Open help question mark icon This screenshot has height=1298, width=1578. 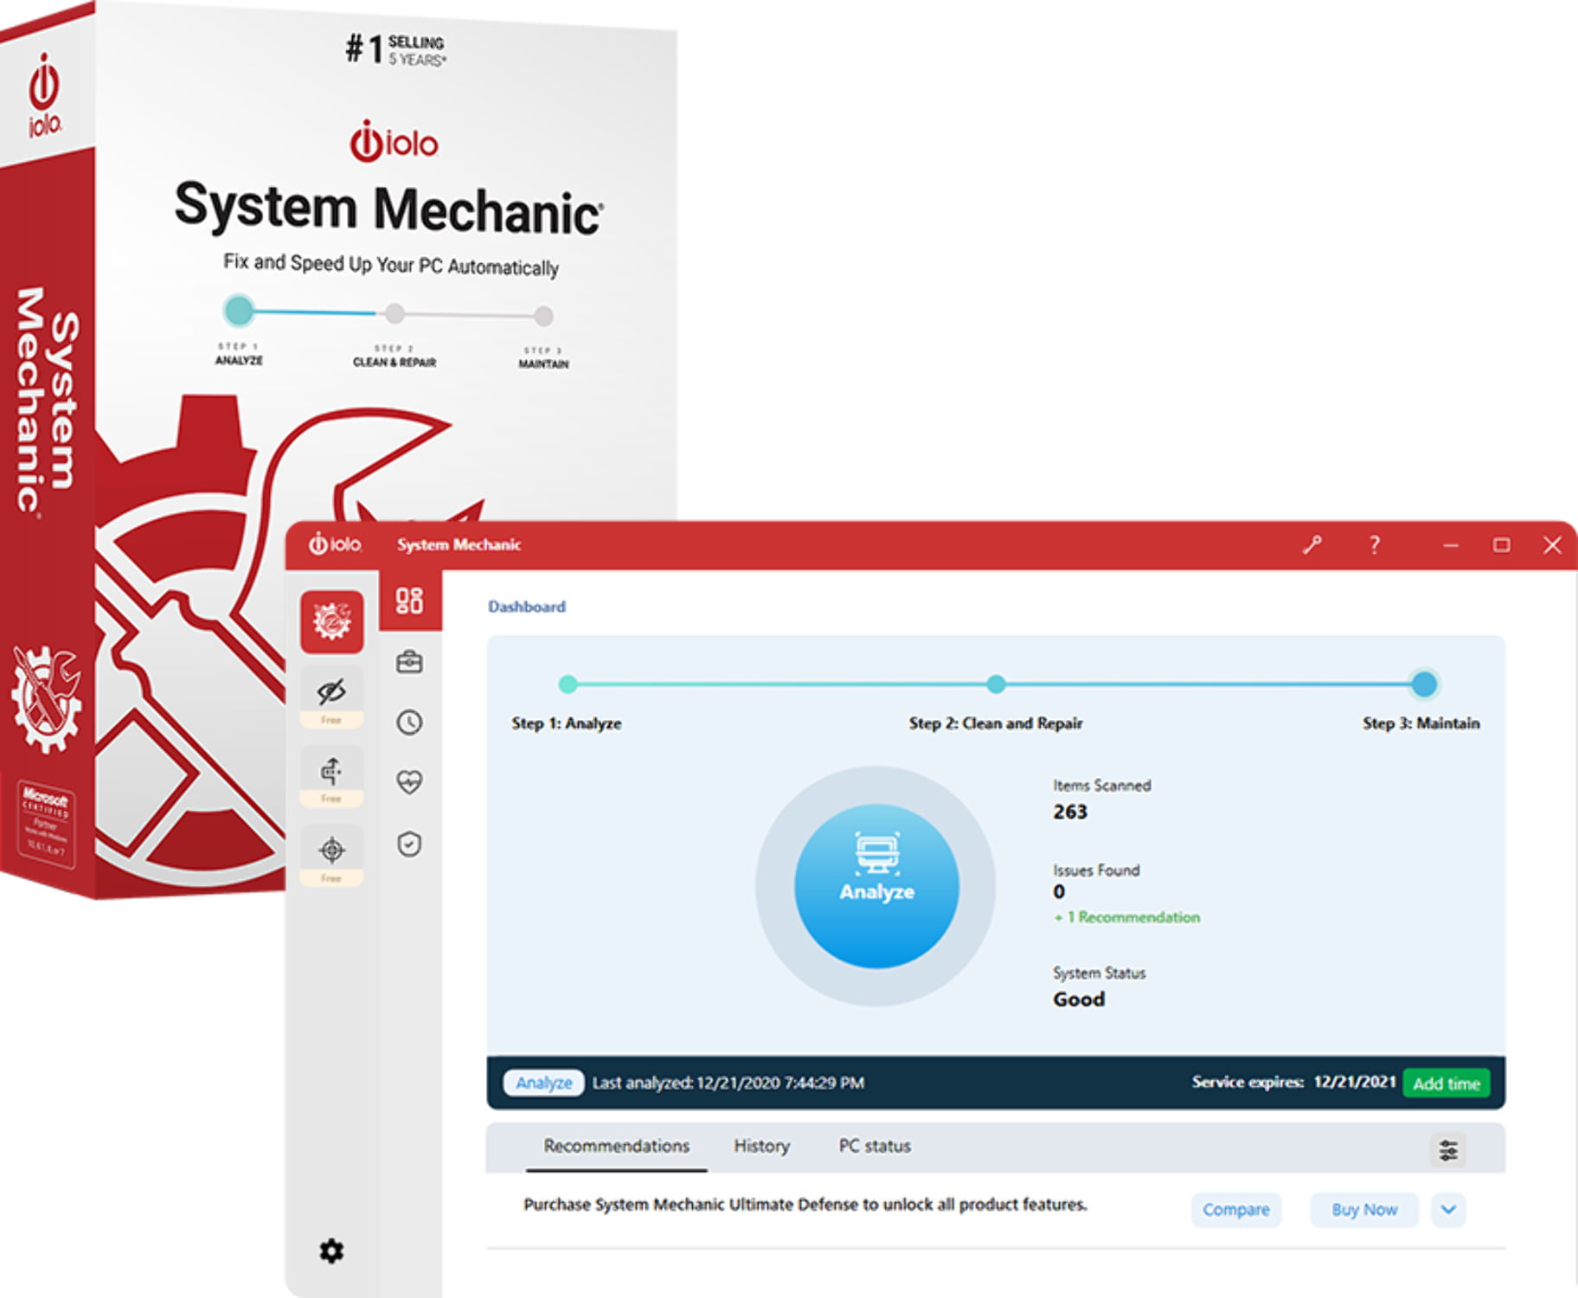click(x=1374, y=545)
